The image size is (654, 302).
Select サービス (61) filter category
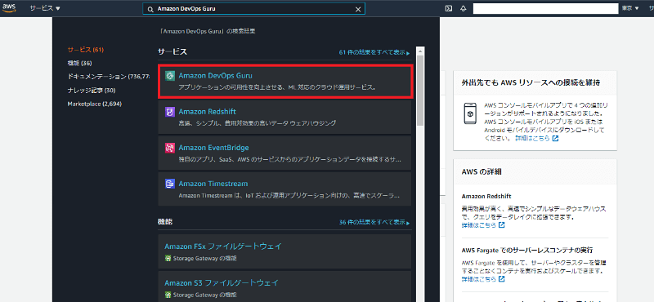tap(86, 50)
